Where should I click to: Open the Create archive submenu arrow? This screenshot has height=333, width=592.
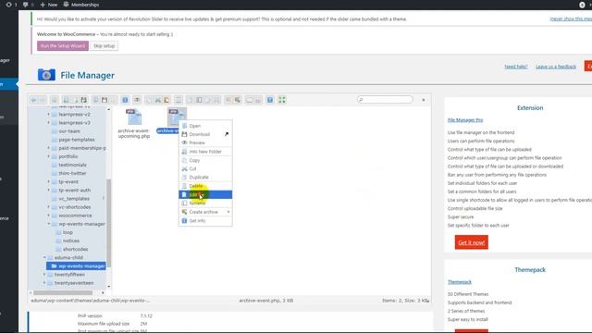[228, 212]
